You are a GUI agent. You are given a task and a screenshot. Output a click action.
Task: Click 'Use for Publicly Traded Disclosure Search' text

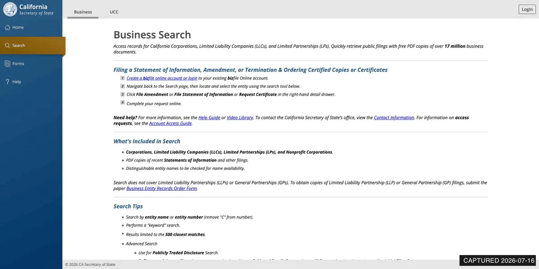point(178,253)
